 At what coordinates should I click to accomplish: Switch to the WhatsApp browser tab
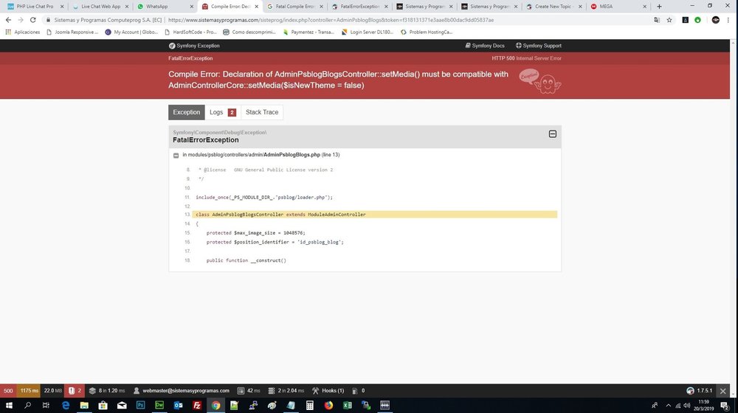[165, 7]
